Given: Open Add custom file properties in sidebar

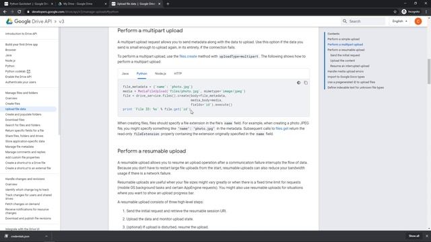Looking at the screenshot, I should [22, 157].
